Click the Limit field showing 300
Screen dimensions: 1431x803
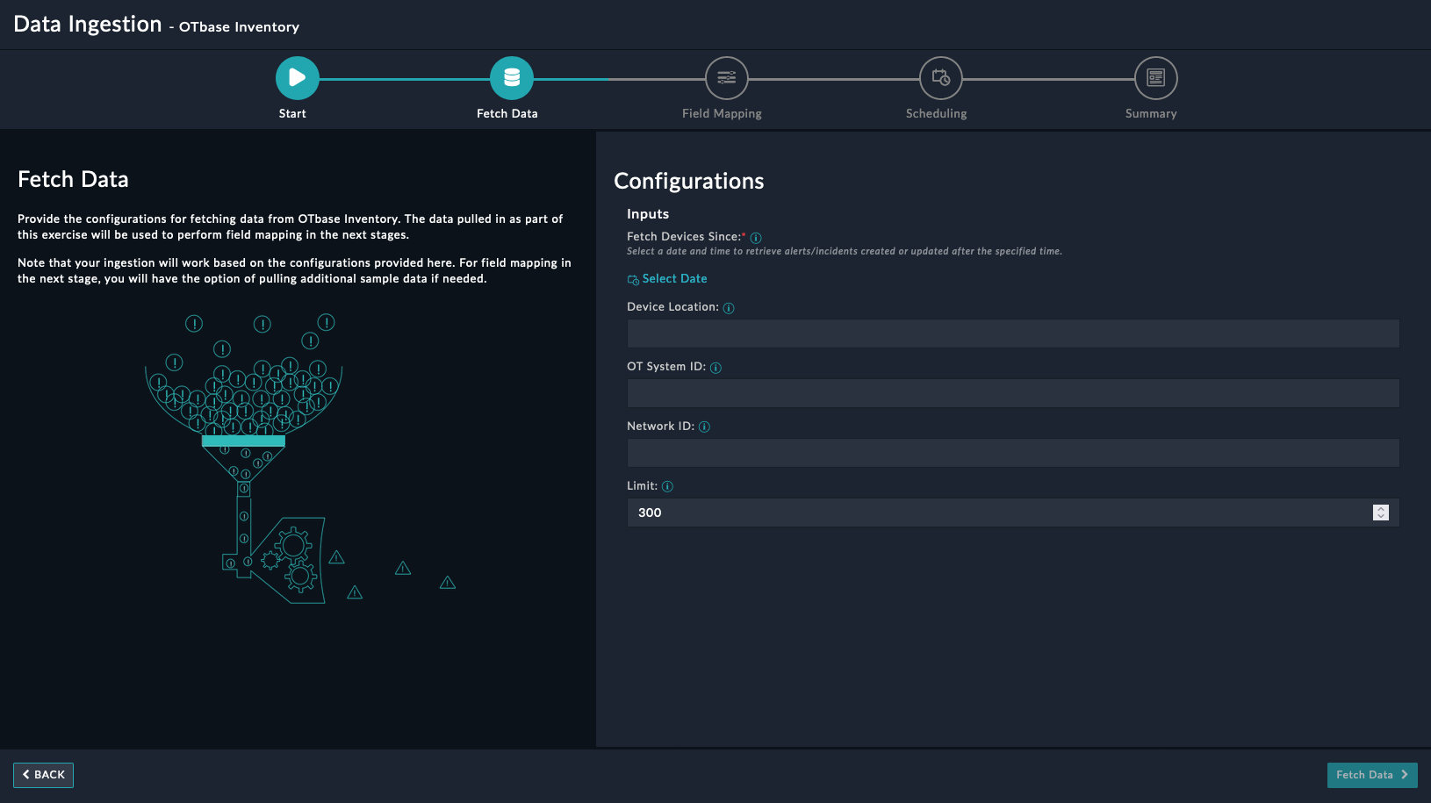coord(992,513)
